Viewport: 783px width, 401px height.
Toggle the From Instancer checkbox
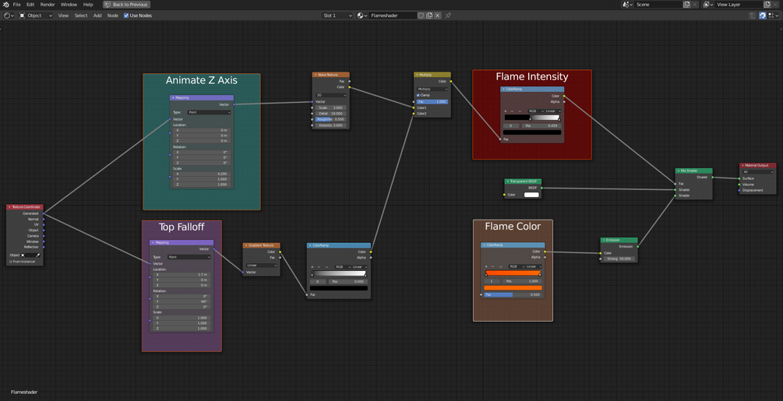[x=11, y=262]
